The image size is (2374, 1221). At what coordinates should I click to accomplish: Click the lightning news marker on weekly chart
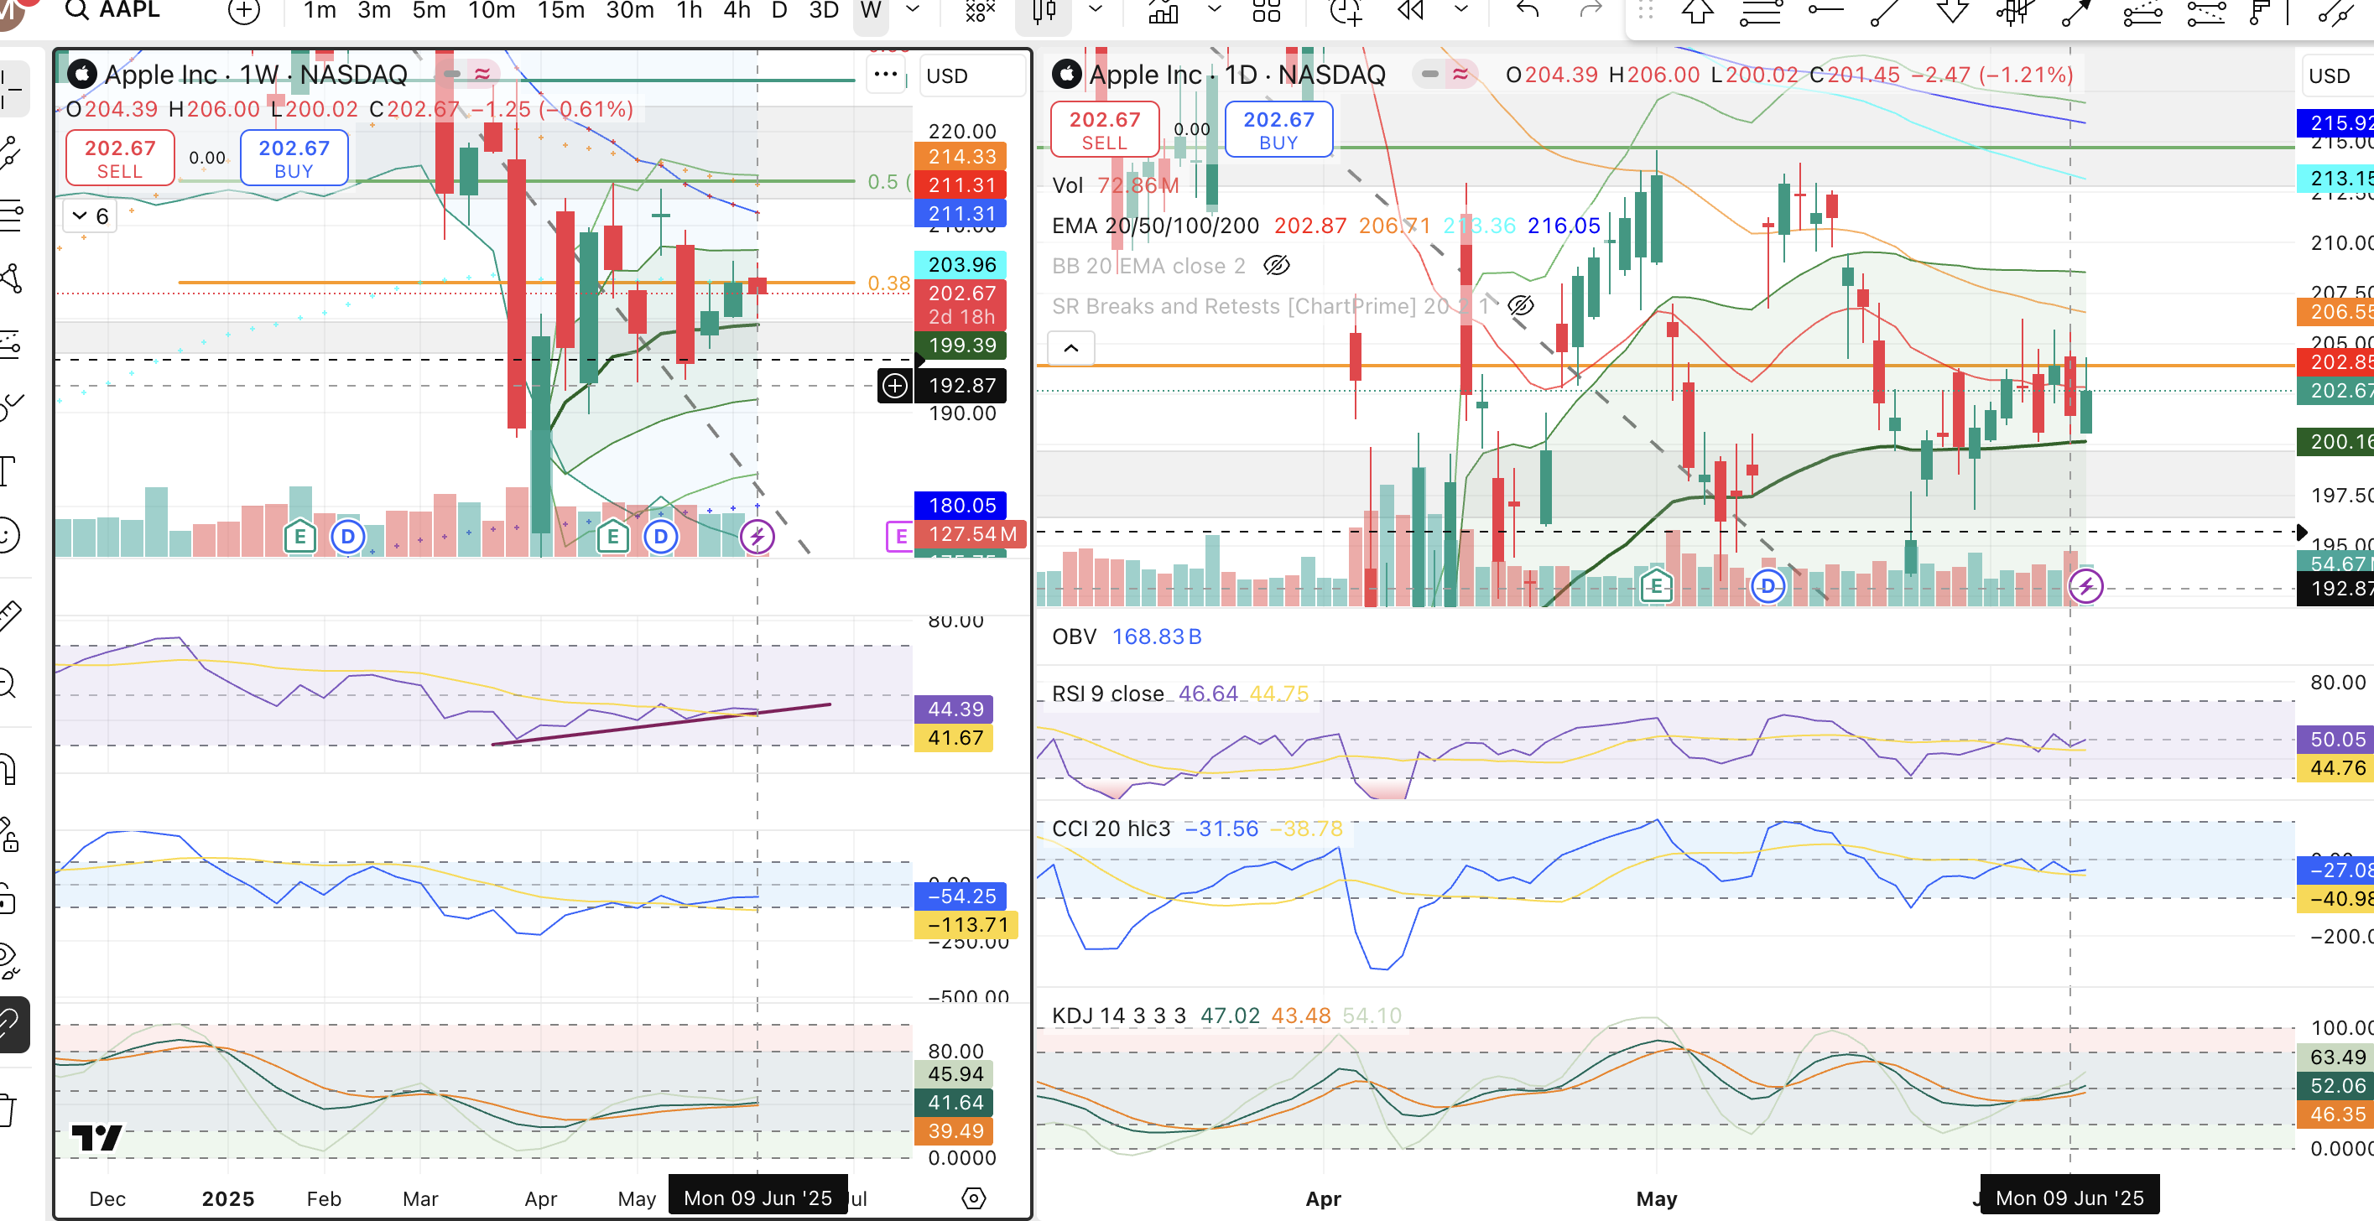point(757,537)
